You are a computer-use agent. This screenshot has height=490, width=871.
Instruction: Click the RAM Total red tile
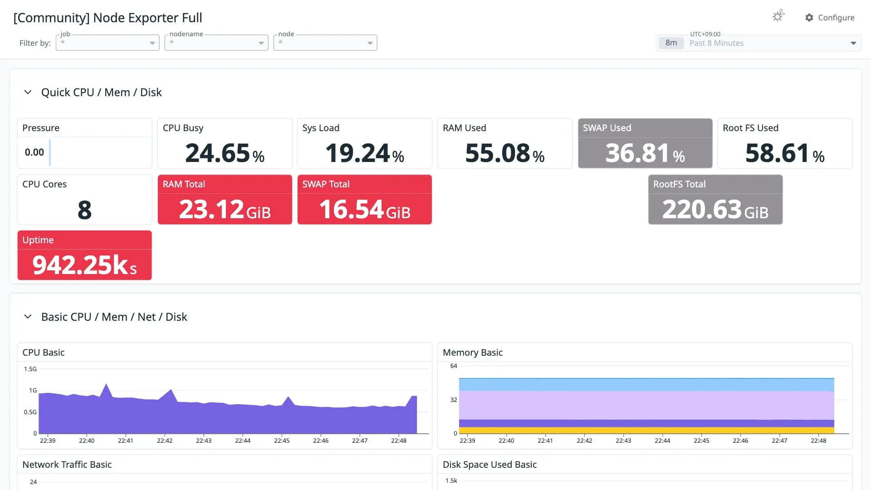point(225,200)
